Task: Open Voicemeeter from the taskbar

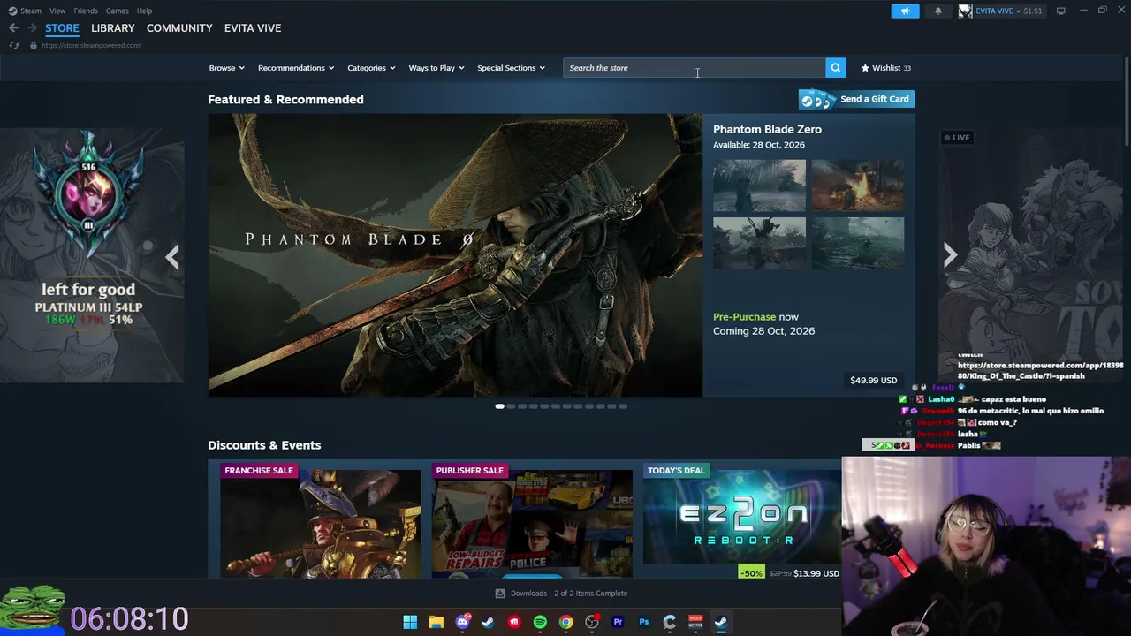Action: click(695, 622)
